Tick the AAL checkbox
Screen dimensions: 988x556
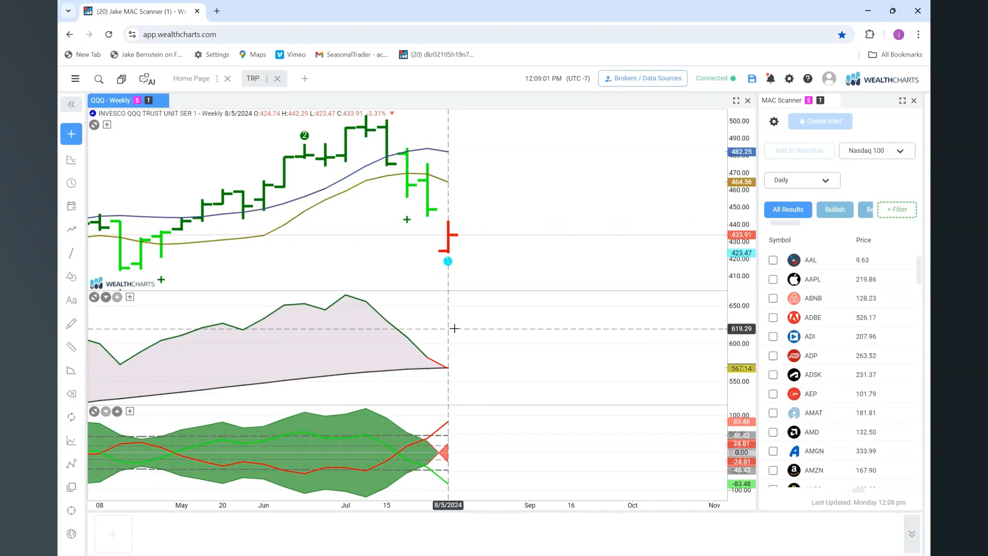click(773, 260)
